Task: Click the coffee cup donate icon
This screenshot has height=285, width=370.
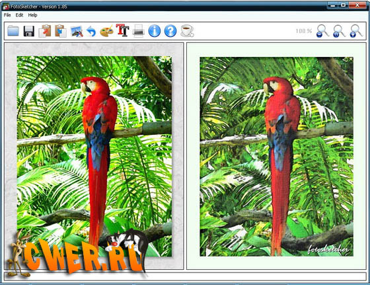Action: click(x=187, y=31)
